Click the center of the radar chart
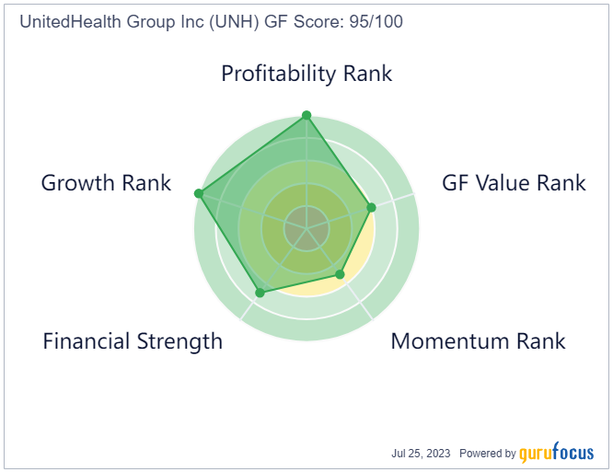613x472 pixels. point(306,228)
